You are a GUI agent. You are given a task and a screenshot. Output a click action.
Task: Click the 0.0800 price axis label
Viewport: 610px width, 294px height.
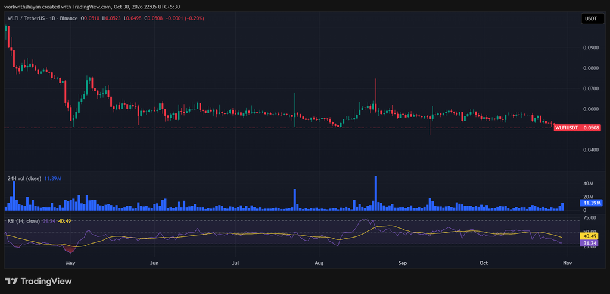[590, 68]
